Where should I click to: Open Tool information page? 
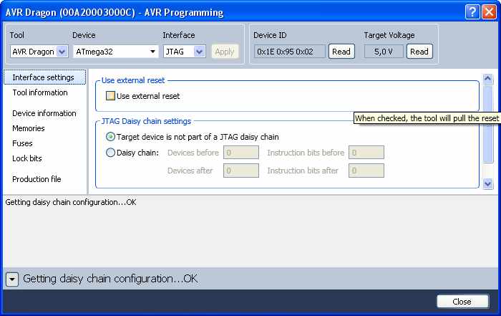pos(40,92)
